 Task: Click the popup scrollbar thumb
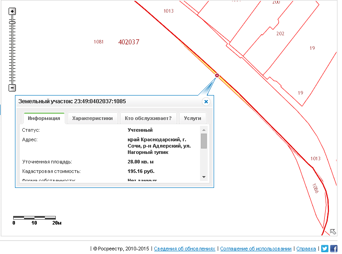(x=204, y=141)
